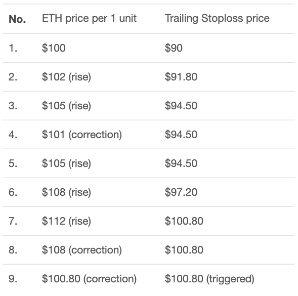298x296 pixels.
Task: Select the '$112 (rise)' cell
Action: [x=66, y=221]
